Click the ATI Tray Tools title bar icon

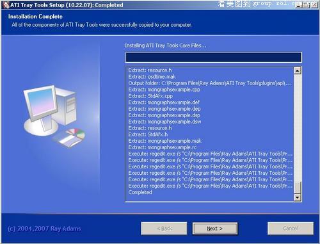pyautogui.click(x=6, y=5)
